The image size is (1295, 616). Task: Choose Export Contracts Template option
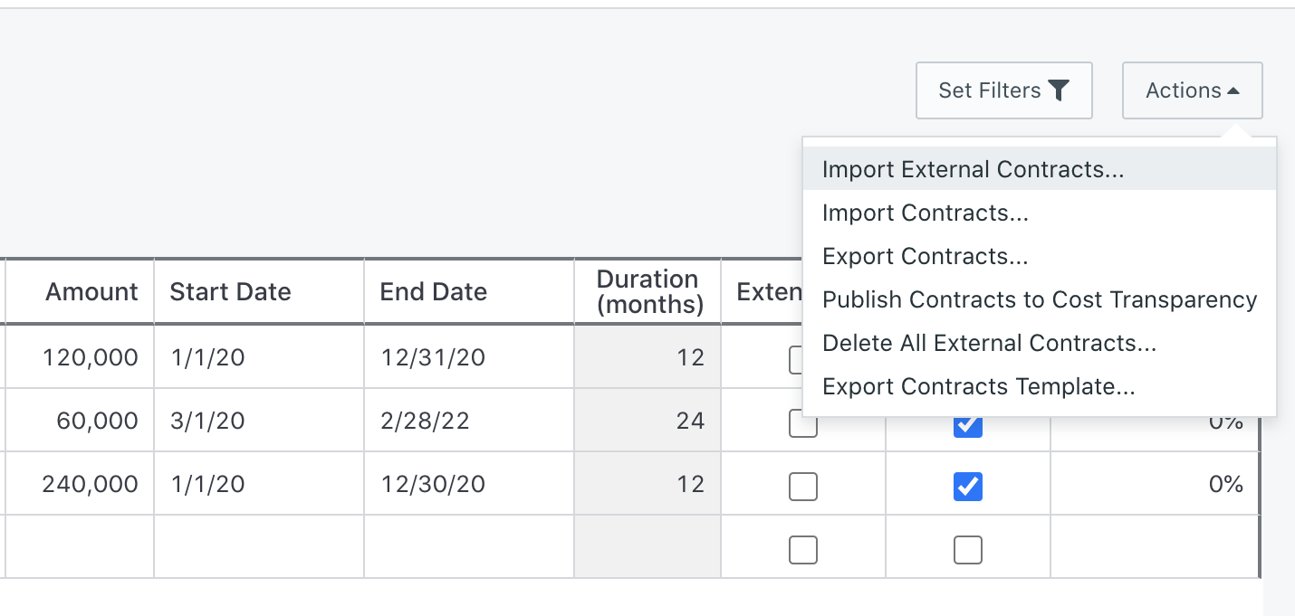pyautogui.click(x=1040, y=386)
